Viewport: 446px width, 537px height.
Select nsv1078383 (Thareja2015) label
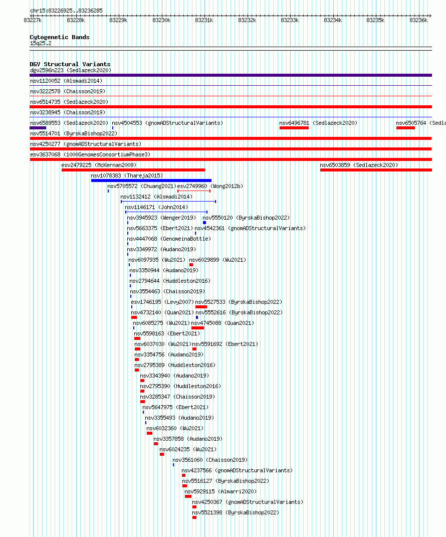coord(127,175)
